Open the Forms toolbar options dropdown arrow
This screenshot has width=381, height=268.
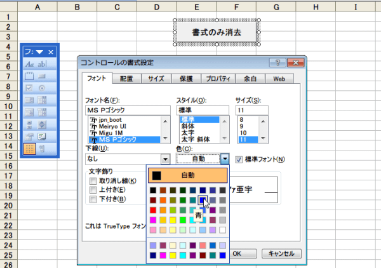click(x=39, y=51)
